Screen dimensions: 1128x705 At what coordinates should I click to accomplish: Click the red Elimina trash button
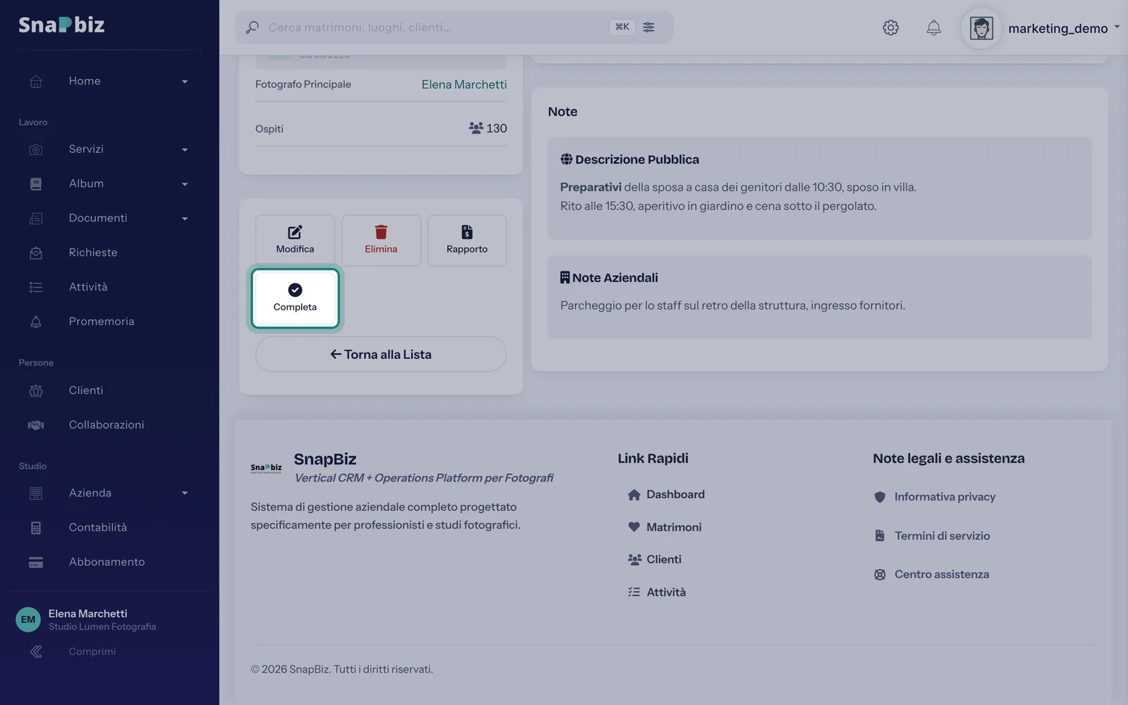381,240
